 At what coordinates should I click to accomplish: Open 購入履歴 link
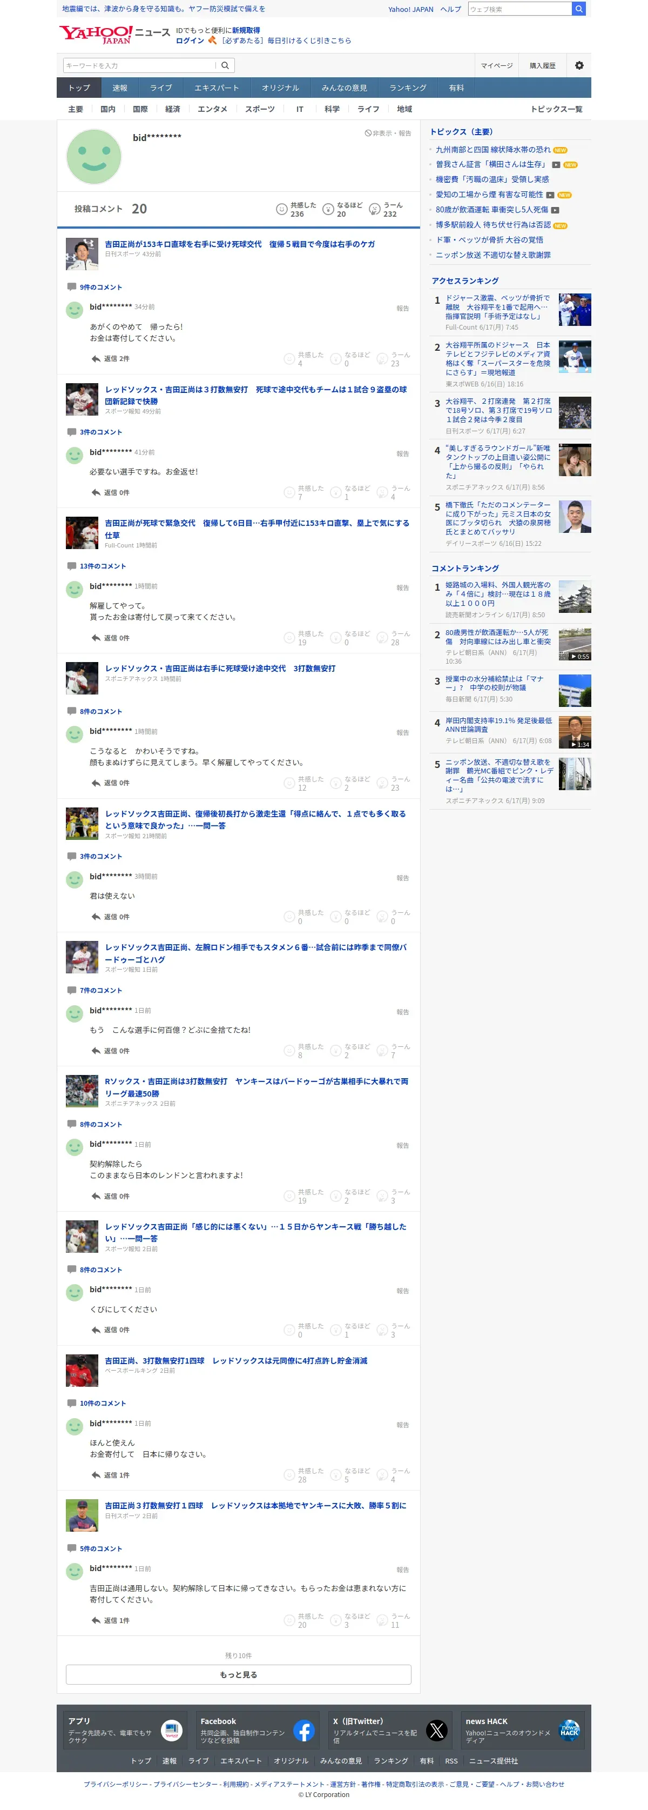click(543, 65)
